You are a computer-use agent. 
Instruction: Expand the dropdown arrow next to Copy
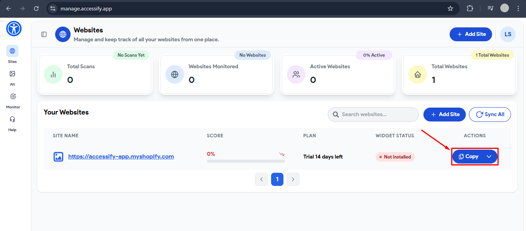(x=489, y=157)
